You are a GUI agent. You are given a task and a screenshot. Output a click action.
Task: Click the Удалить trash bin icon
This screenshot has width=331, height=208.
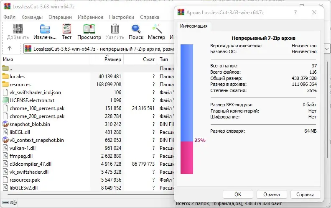[115, 29]
